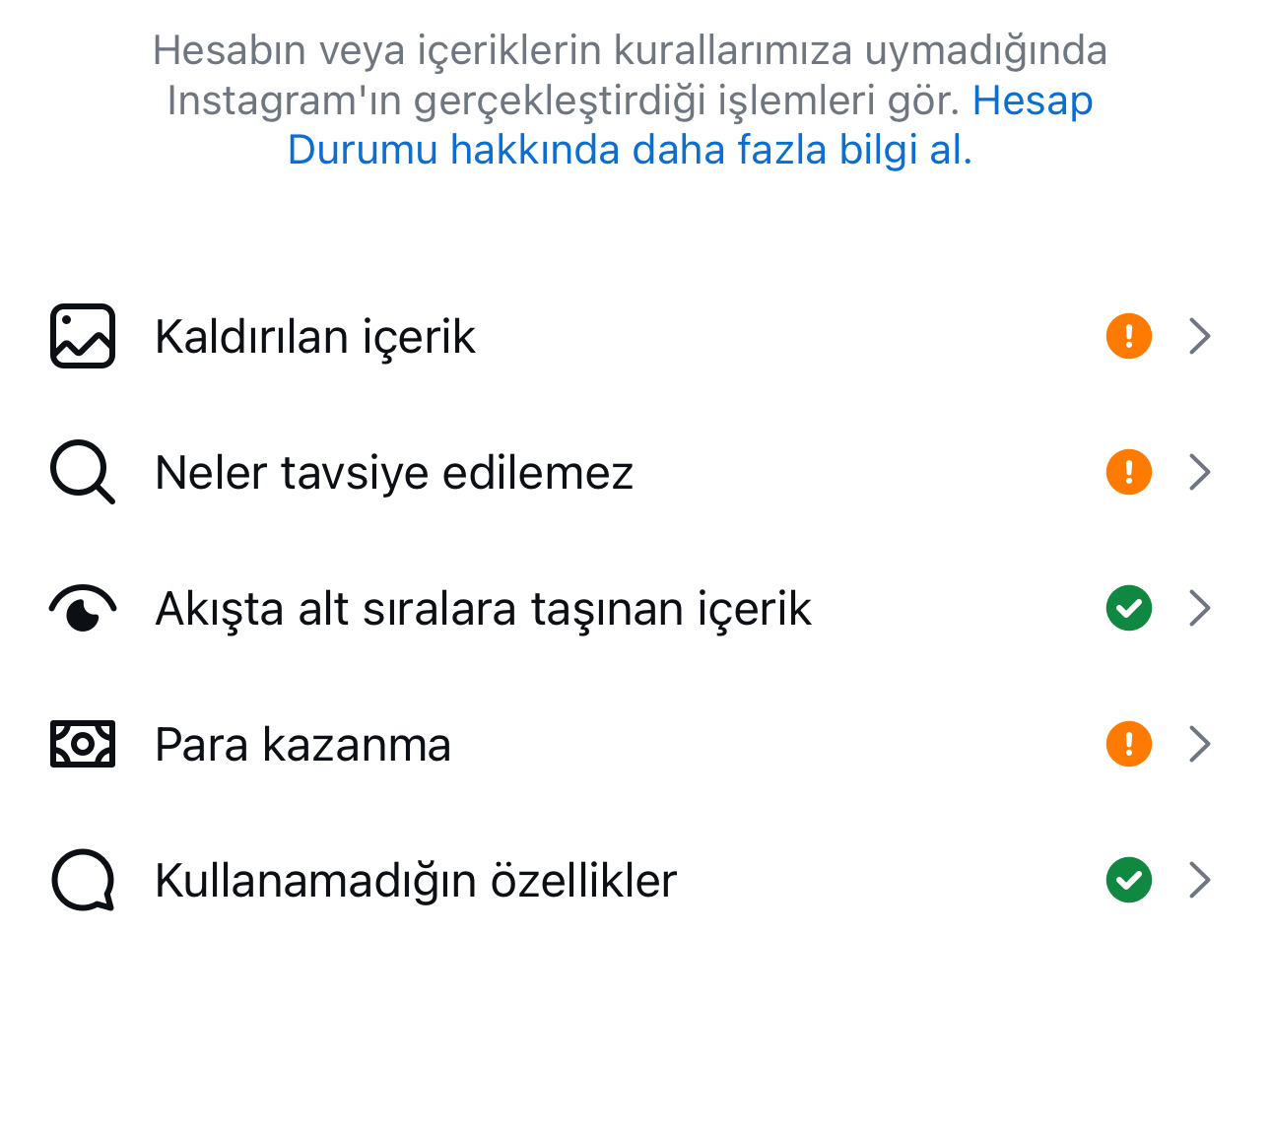This screenshot has width=1271, height=1135.
Task: Tap the eye icon beside Akışta alt sıralara
Action: coord(83,608)
